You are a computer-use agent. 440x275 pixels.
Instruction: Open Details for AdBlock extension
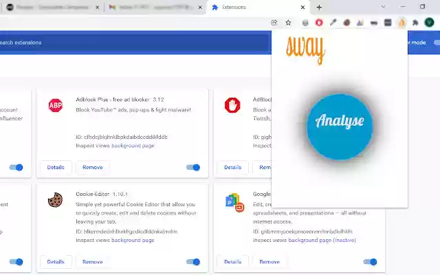tap(232, 167)
